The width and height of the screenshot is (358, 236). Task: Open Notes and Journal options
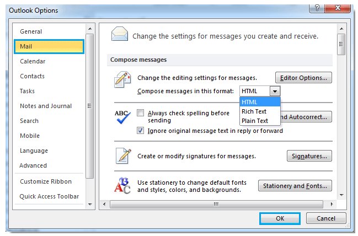[49, 106]
